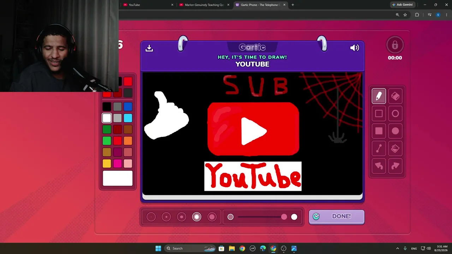Set opacity to full using right white circle
This screenshot has width=452, height=254.
(x=294, y=217)
